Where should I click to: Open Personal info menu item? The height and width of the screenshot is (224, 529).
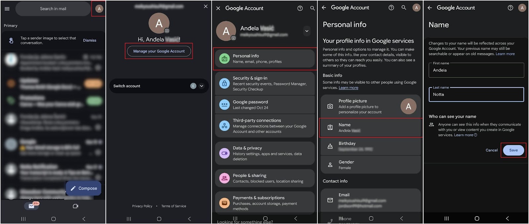(x=264, y=59)
